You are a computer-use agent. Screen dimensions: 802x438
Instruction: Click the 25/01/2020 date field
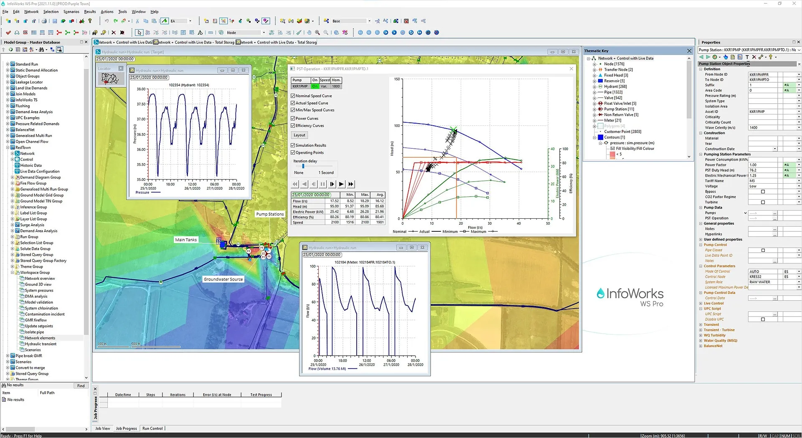[311, 195]
